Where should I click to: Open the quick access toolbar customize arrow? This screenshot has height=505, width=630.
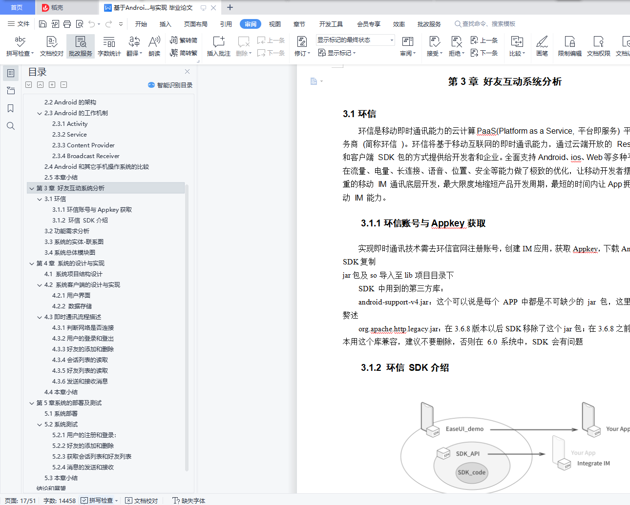pos(121,24)
